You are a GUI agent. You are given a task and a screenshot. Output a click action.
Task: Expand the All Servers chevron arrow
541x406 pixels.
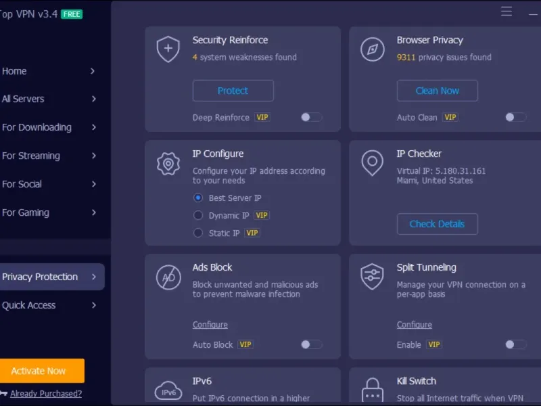tap(93, 99)
